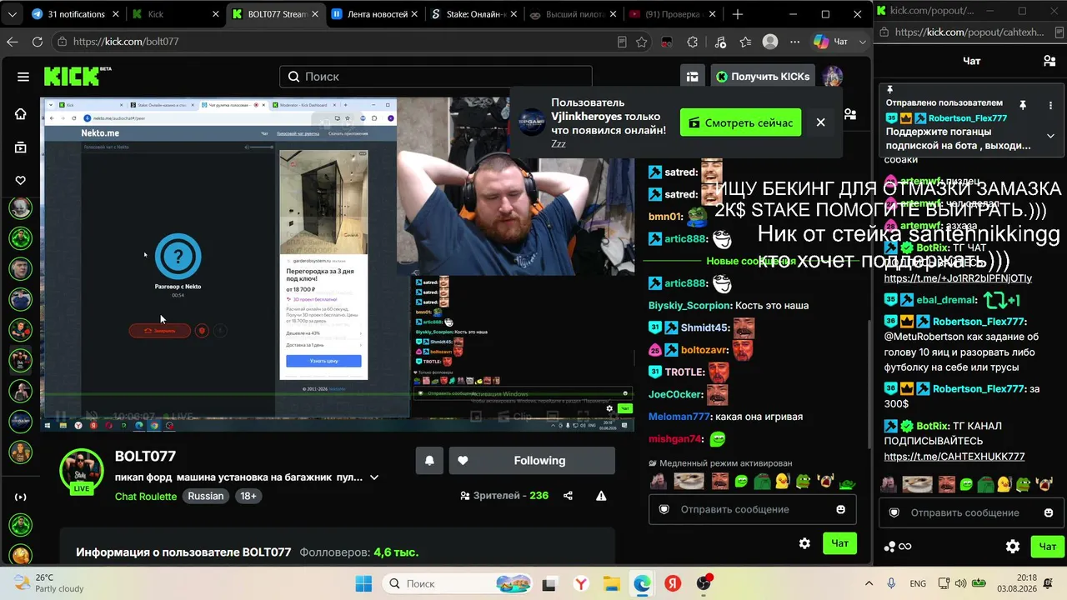Bookmark this page with the star icon
Image resolution: width=1067 pixels, height=600 pixels.
[642, 42]
